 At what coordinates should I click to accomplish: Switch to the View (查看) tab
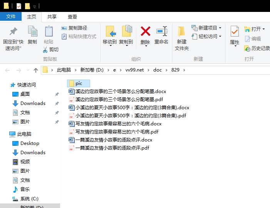point(72,17)
